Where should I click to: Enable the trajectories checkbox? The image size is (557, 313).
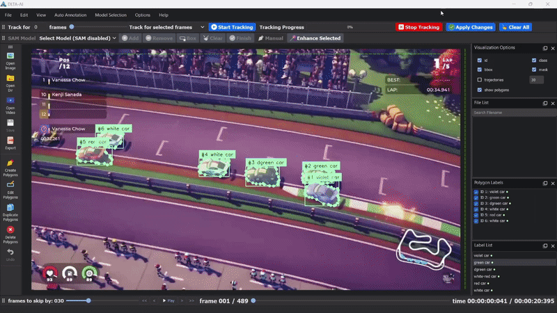pos(480,80)
